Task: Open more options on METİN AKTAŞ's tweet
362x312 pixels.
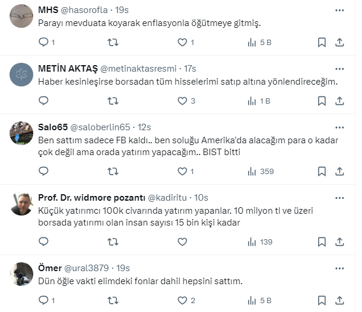Action: coord(339,69)
